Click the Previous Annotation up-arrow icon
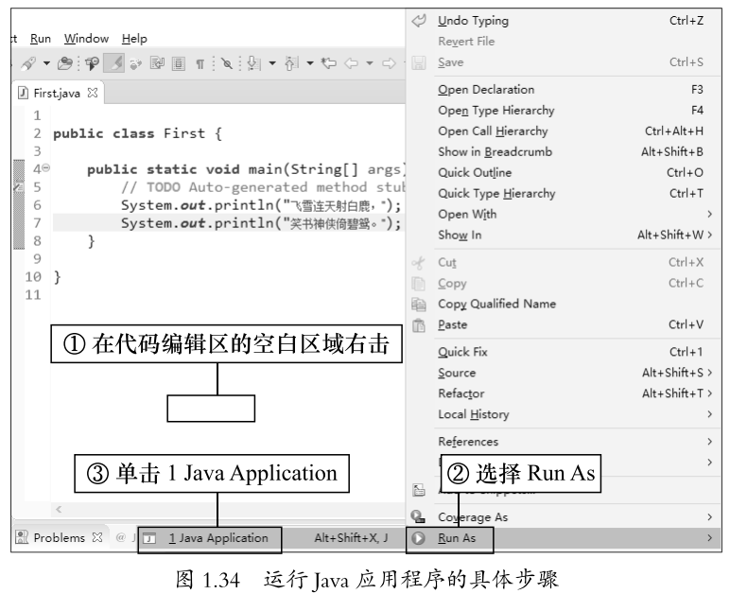Image resolution: width=730 pixels, height=594 pixels. [x=291, y=62]
